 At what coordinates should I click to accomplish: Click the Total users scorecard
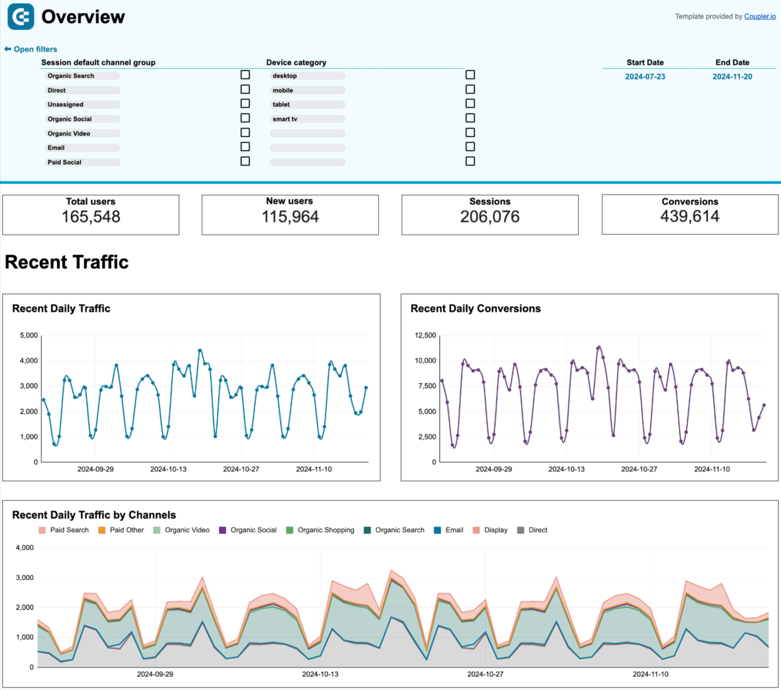click(92, 214)
